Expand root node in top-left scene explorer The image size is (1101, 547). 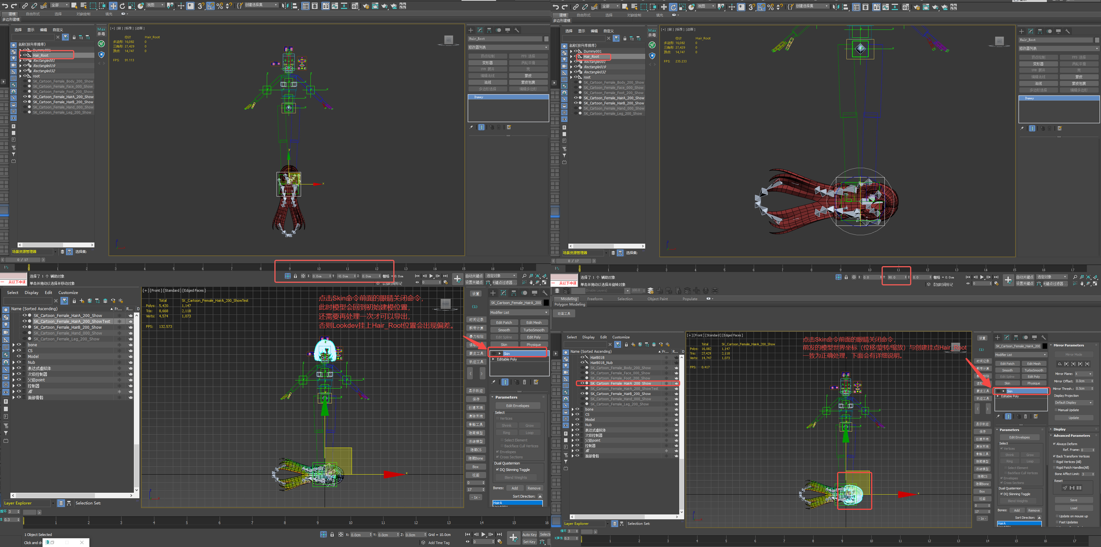click(20, 76)
